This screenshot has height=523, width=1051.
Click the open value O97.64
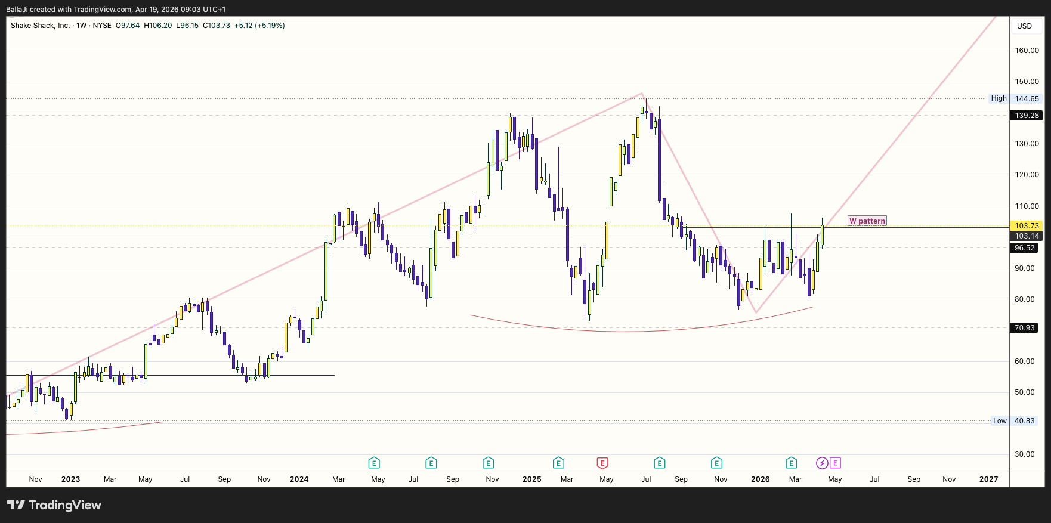click(x=128, y=26)
